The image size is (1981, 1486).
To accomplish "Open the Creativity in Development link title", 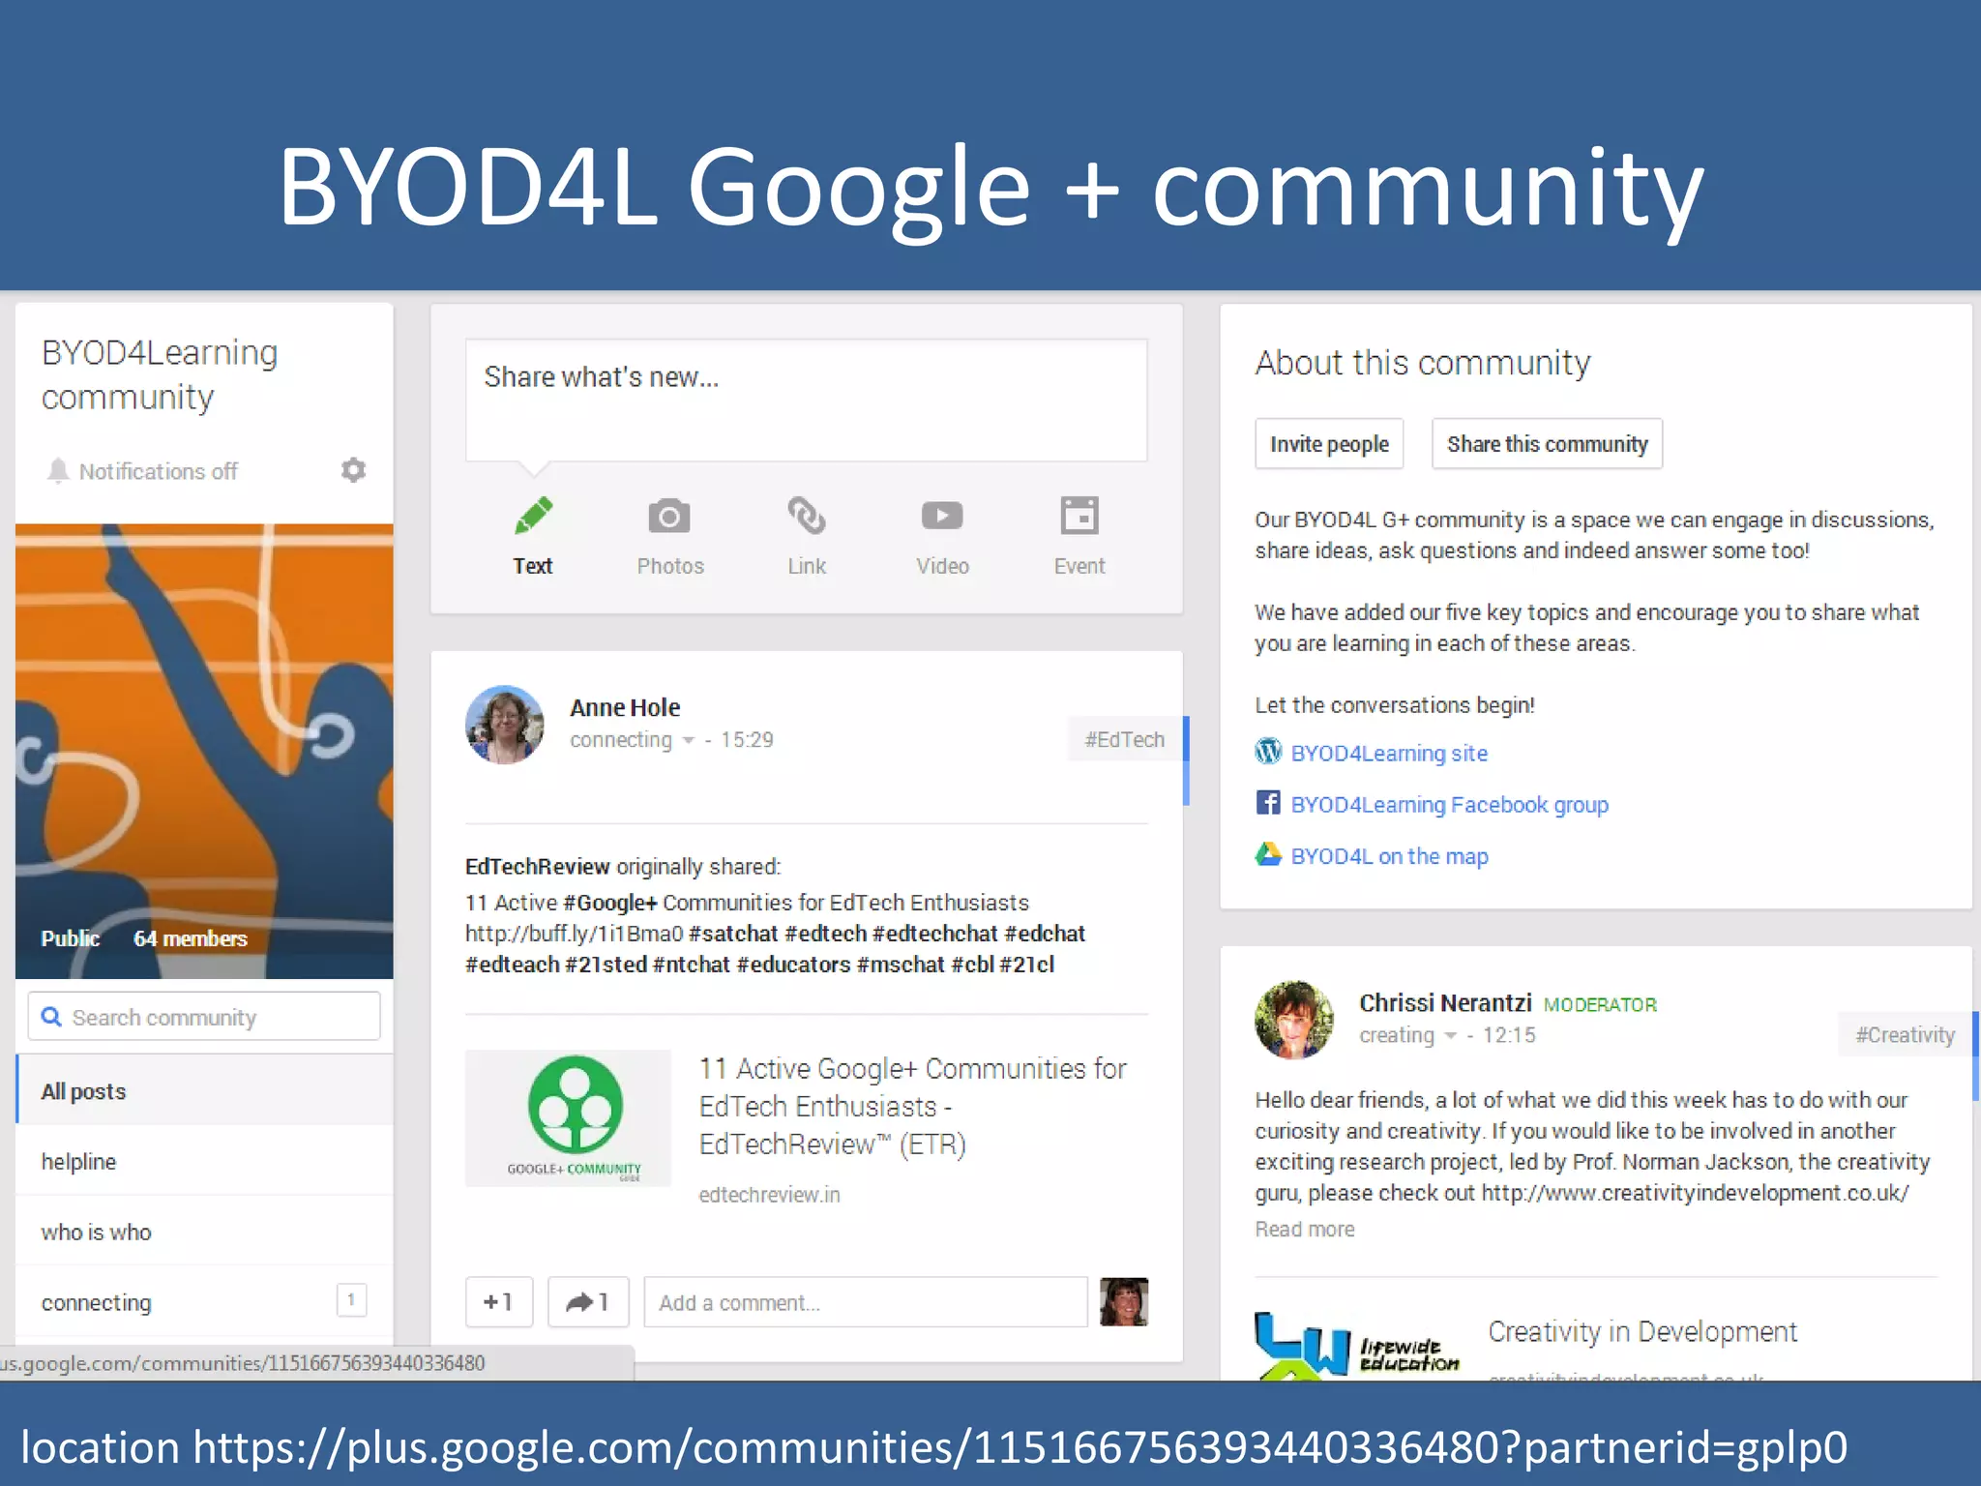I will (1642, 1332).
